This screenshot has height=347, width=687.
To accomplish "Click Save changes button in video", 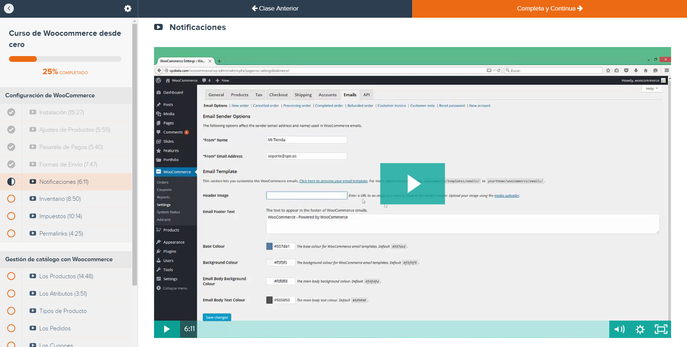I will pyautogui.click(x=217, y=317).
